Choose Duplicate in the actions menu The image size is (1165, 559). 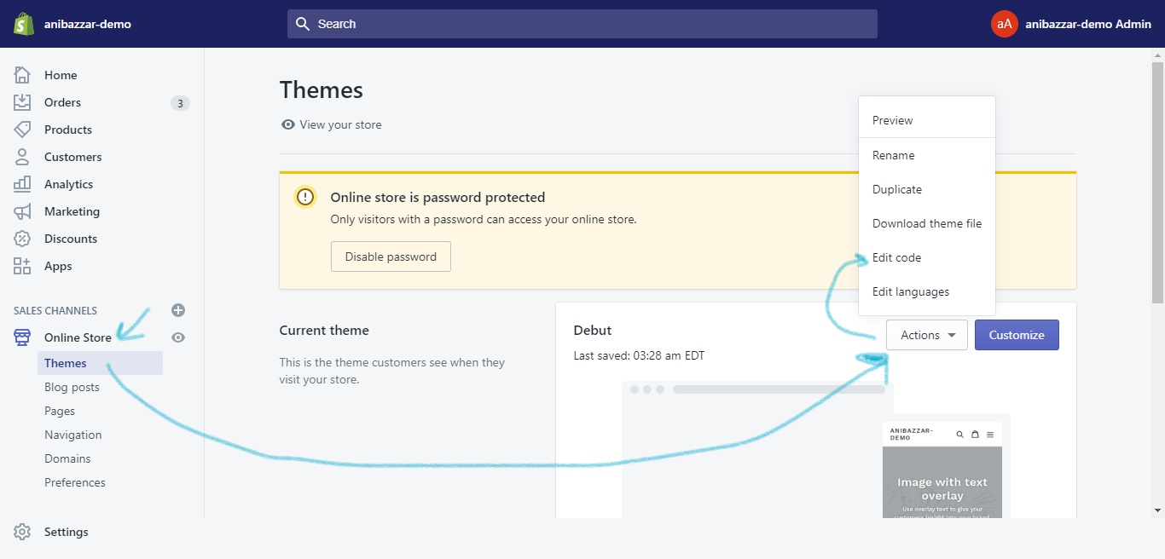[896, 189]
